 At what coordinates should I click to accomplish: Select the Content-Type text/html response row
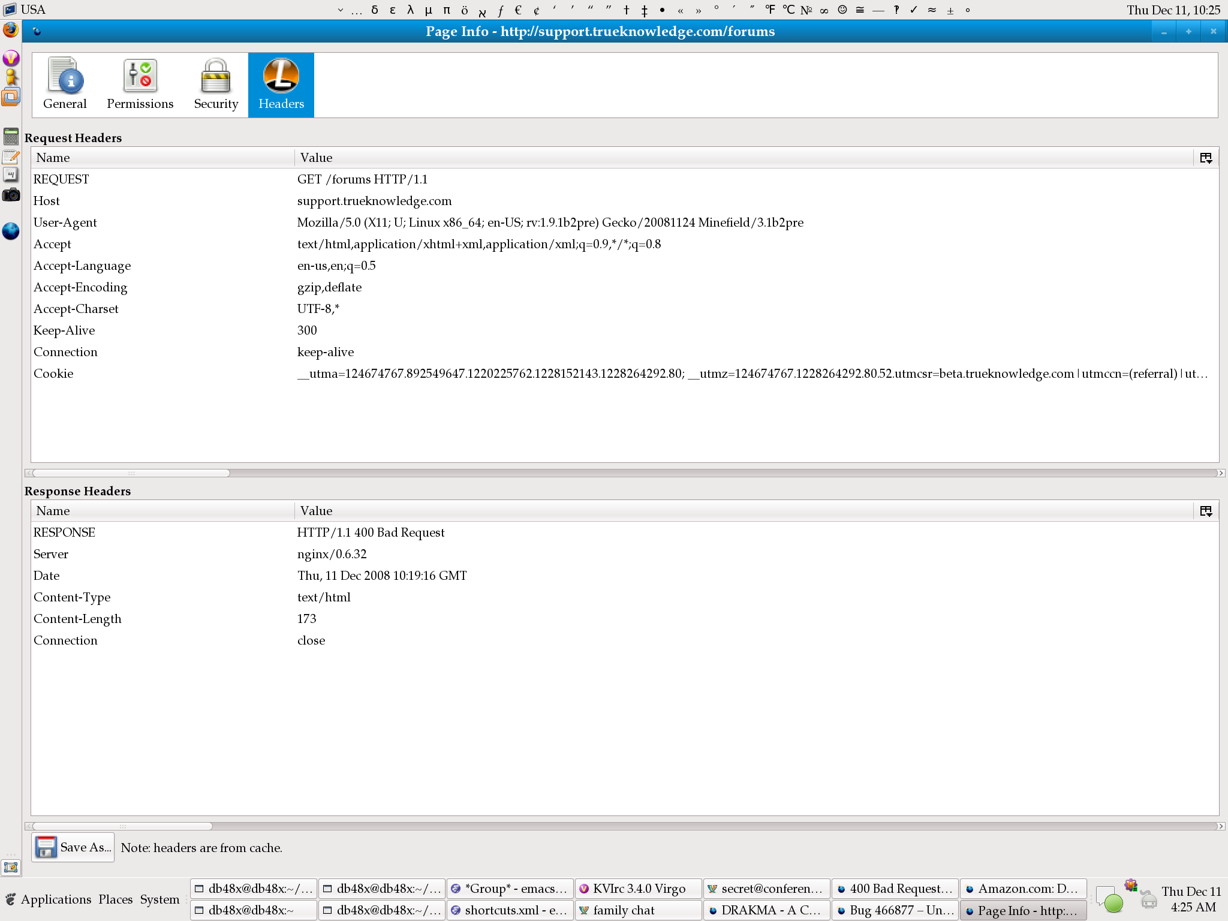coord(625,597)
